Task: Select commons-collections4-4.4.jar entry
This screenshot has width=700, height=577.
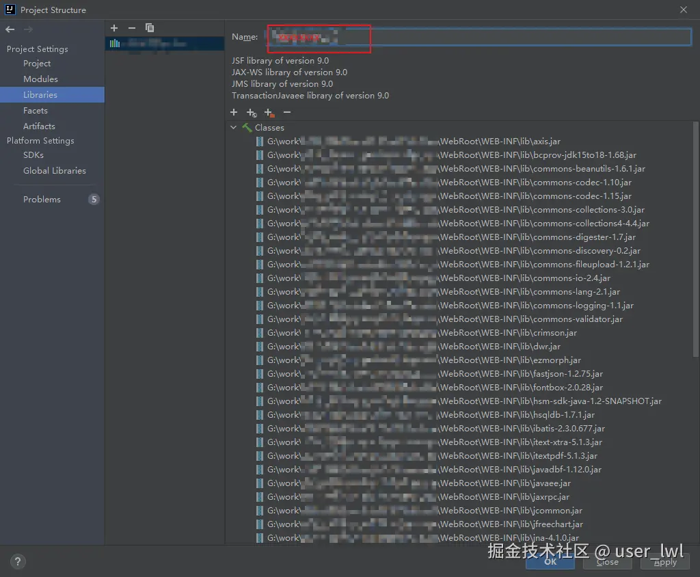Action: [x=453, y=224]
